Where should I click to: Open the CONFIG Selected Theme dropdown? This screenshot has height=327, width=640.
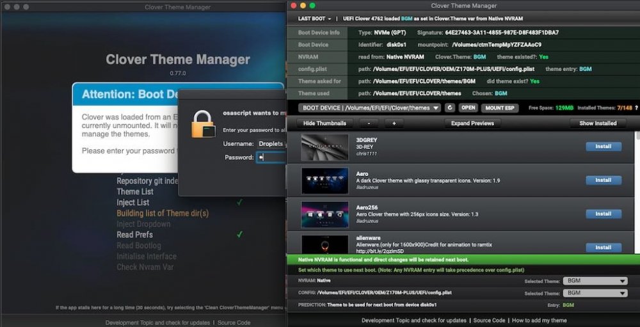(595, 293)
